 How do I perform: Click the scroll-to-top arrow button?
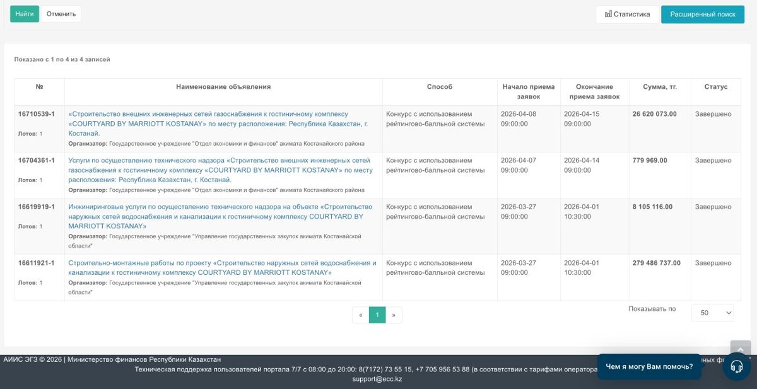point(740,349)
